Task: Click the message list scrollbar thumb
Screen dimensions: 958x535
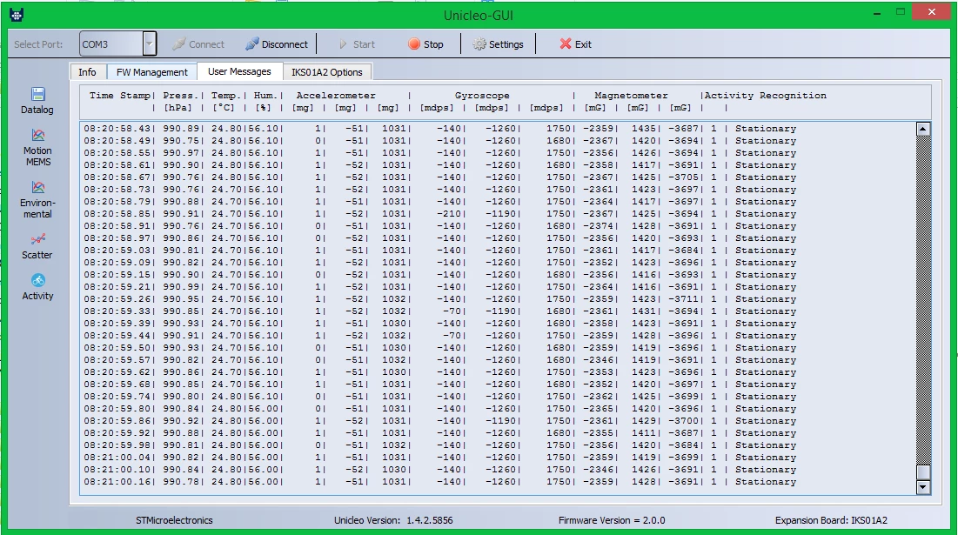Action: pos(923,472)
